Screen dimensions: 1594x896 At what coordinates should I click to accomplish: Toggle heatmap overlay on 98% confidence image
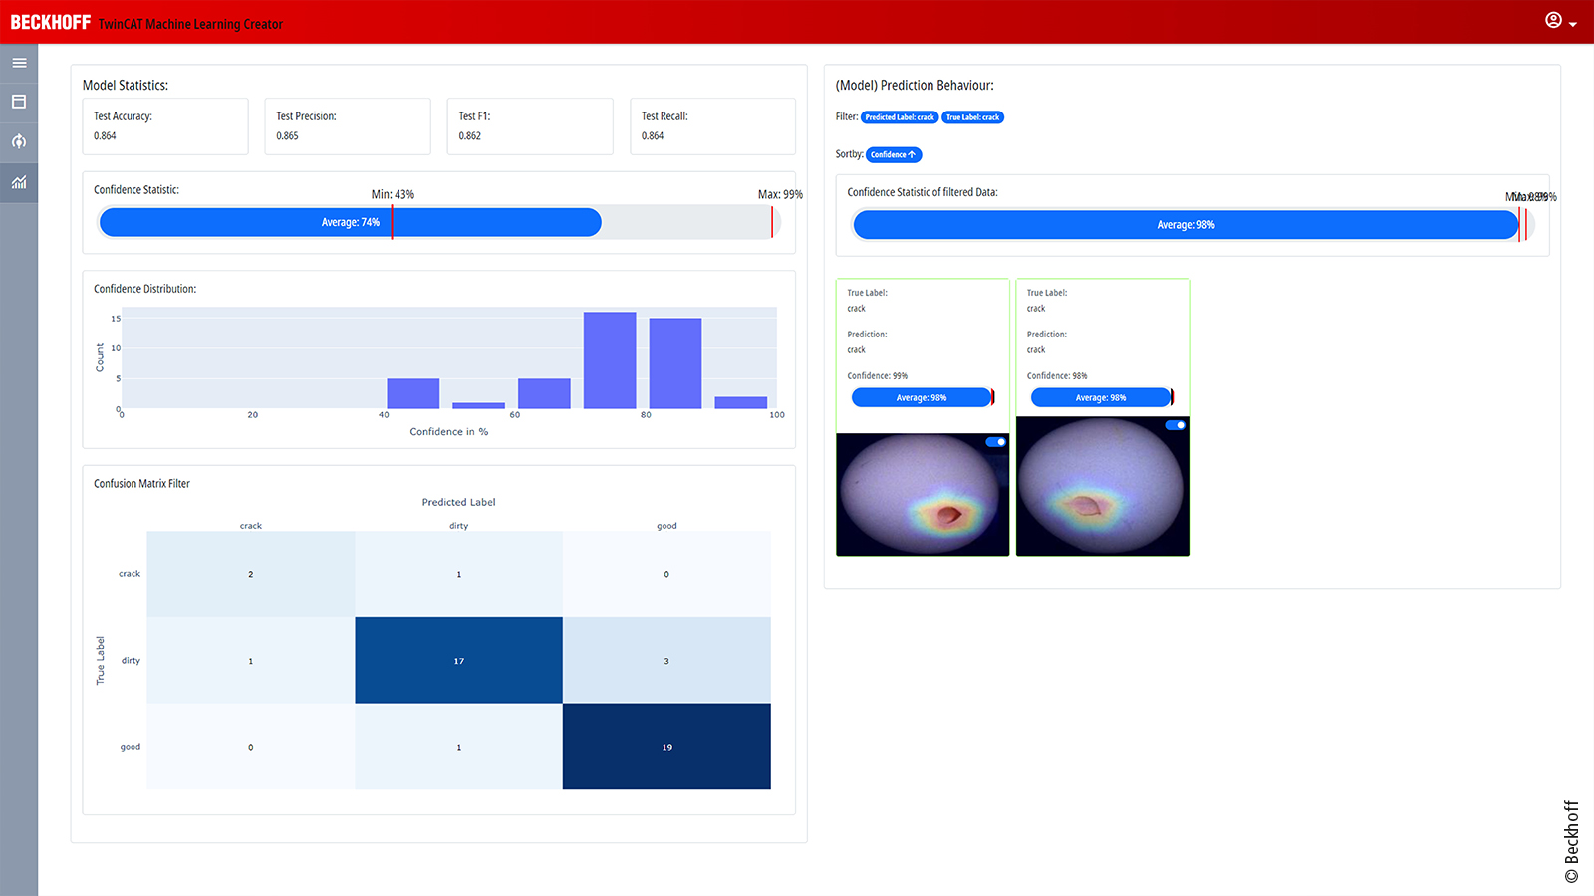[1175, 425]
